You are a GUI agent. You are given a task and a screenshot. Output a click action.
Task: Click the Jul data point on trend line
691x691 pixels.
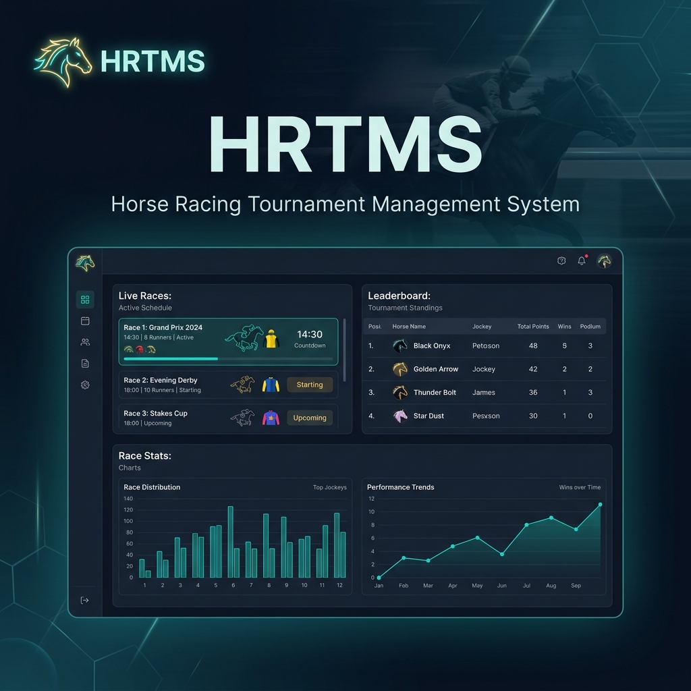pyautogui.click(x=526, y=525)
